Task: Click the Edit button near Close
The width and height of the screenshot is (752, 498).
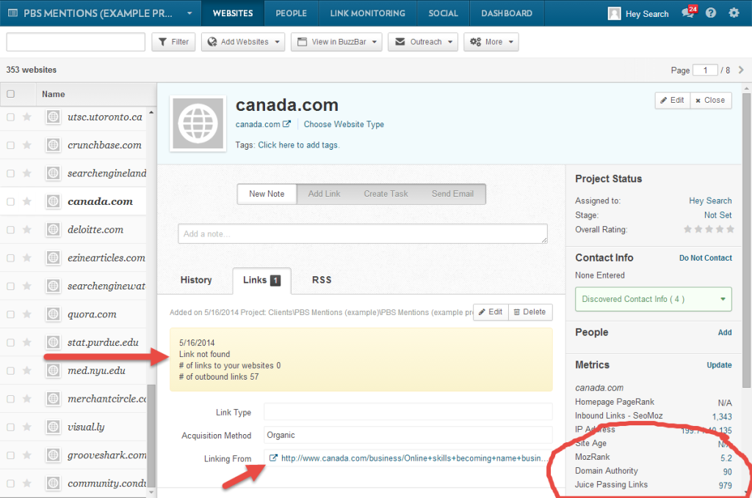Action: pyautogui.click(x=673, y=101)
